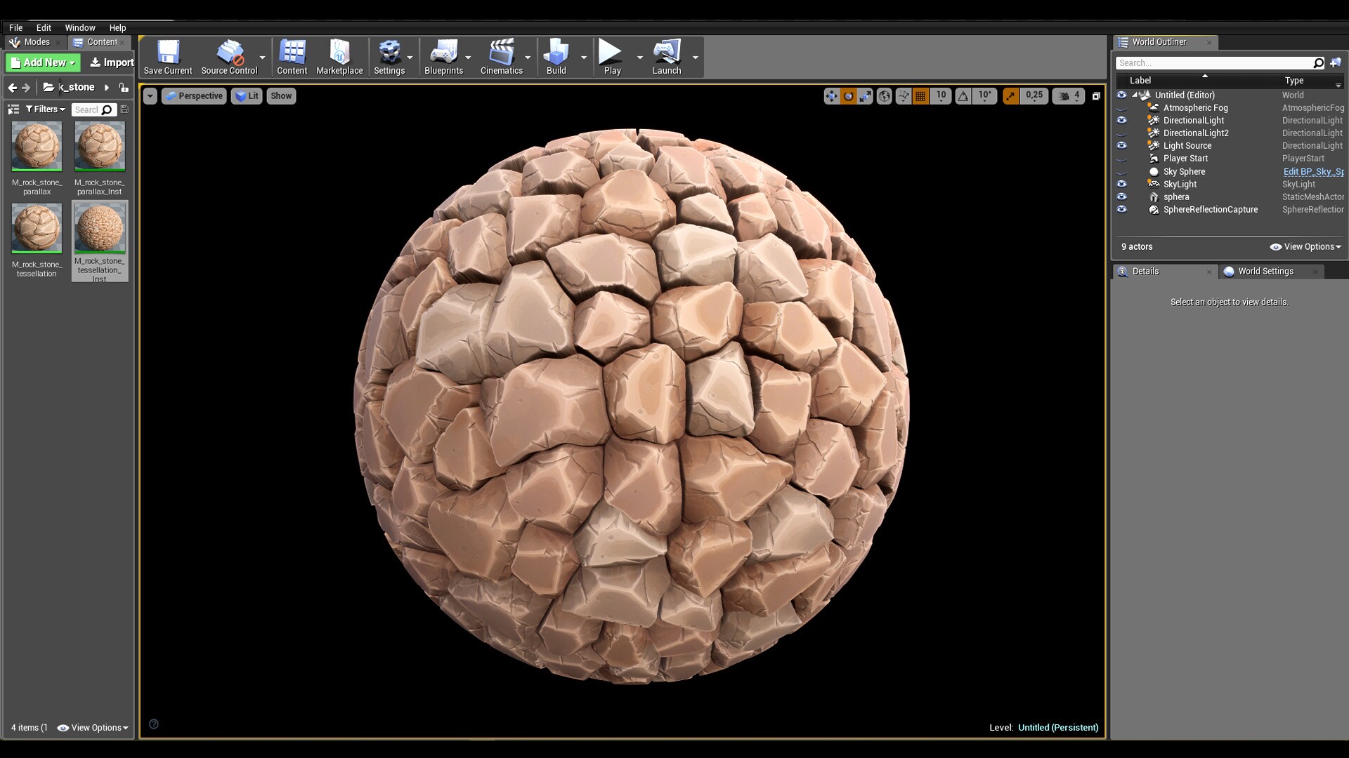Toggle rotation angle snapping
The image size is (1349, 758).
coord(963,96)
